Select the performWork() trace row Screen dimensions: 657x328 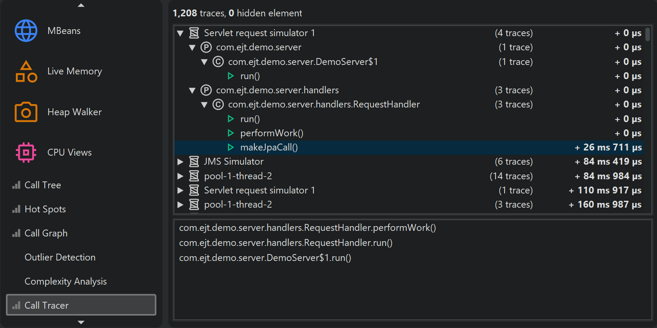(x=272, y=133)
